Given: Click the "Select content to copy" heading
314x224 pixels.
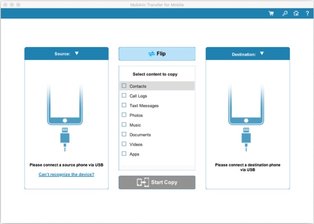Looking at the screenshot, I should click(155, 74).
